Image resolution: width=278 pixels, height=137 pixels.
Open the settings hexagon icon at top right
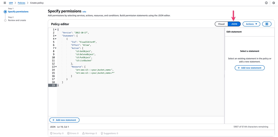[x=274, y=3]
